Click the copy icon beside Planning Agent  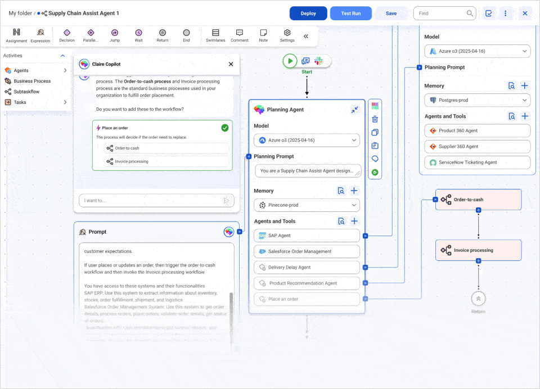point(375,132)
